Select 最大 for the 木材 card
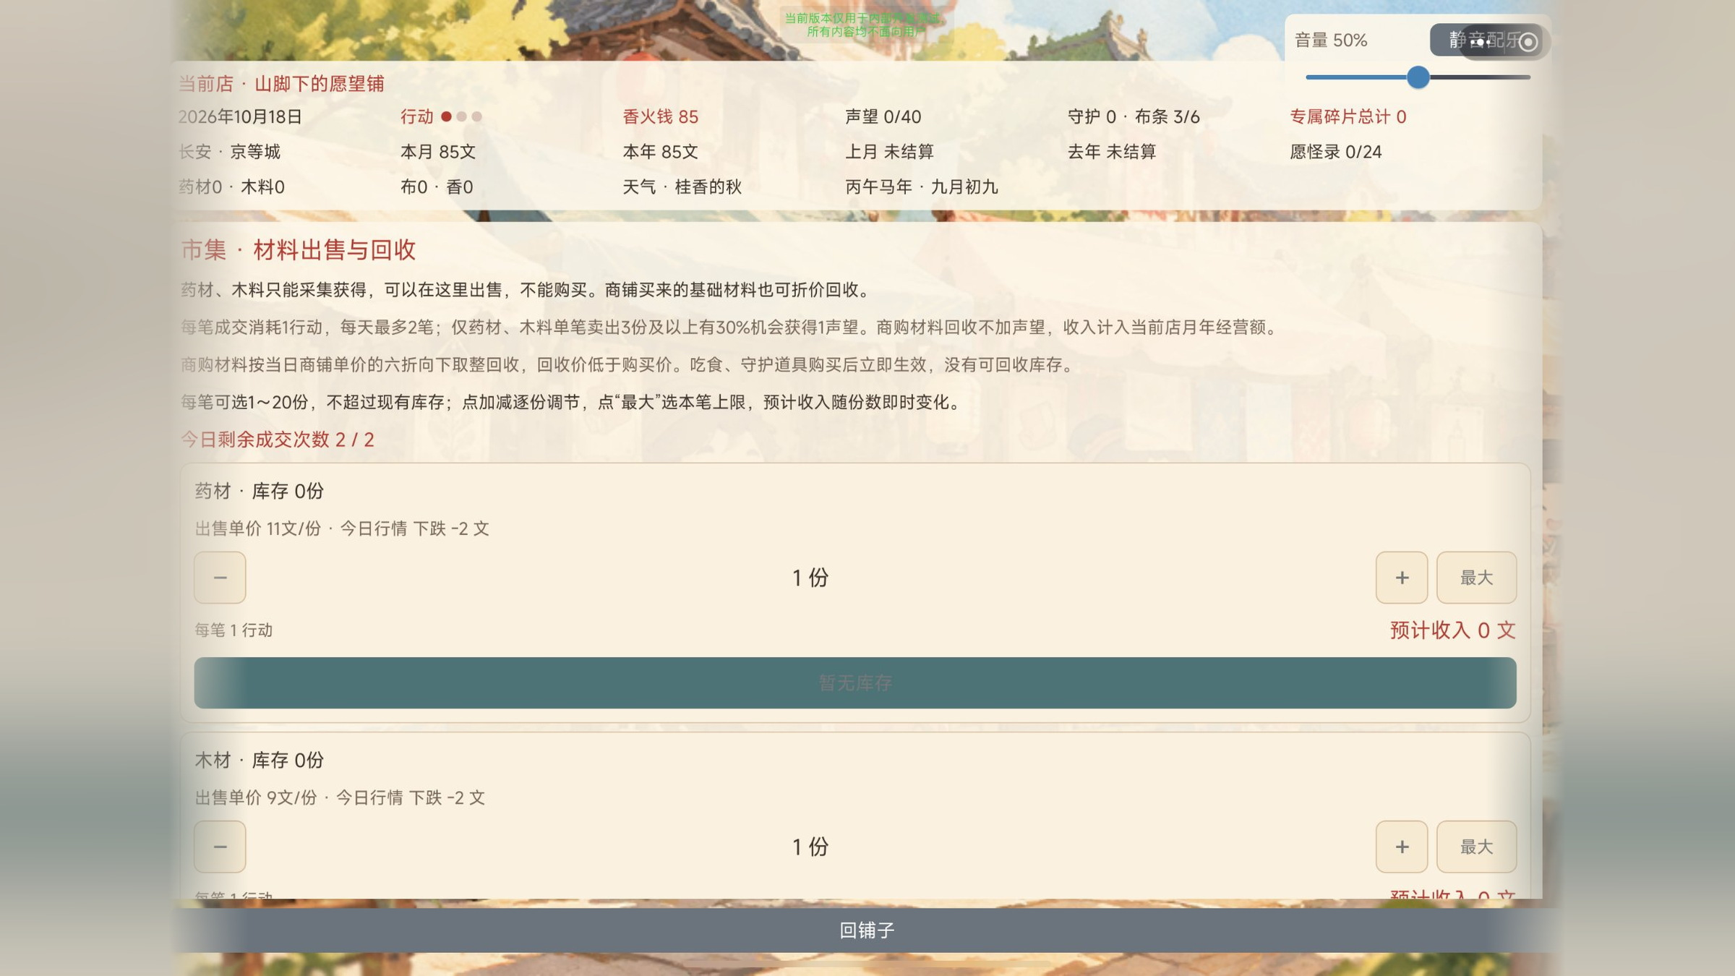 tap(1476, 847)
